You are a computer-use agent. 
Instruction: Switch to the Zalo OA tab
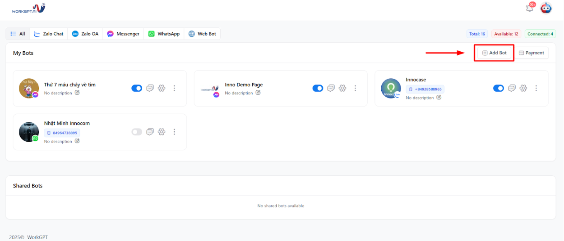point(85,34)
